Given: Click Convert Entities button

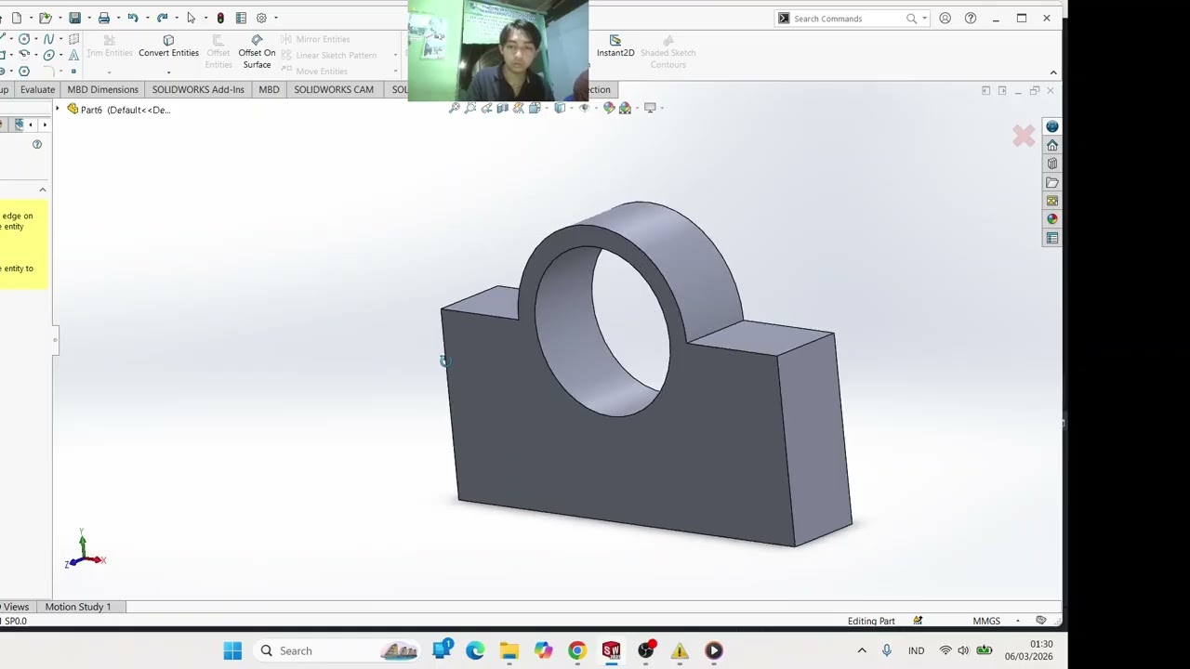Looking at the screenshot, I should (168, 46).
